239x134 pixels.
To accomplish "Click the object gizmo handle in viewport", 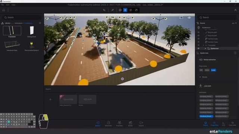I will pos(122,79).
